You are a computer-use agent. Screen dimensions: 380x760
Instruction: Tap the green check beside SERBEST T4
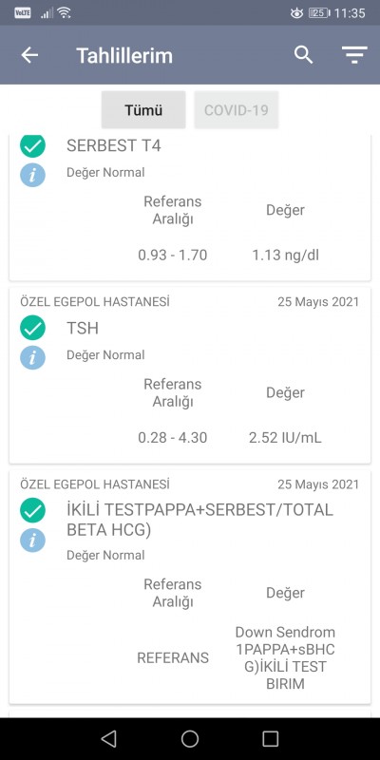pyautogui.click(x=32, y=145)
